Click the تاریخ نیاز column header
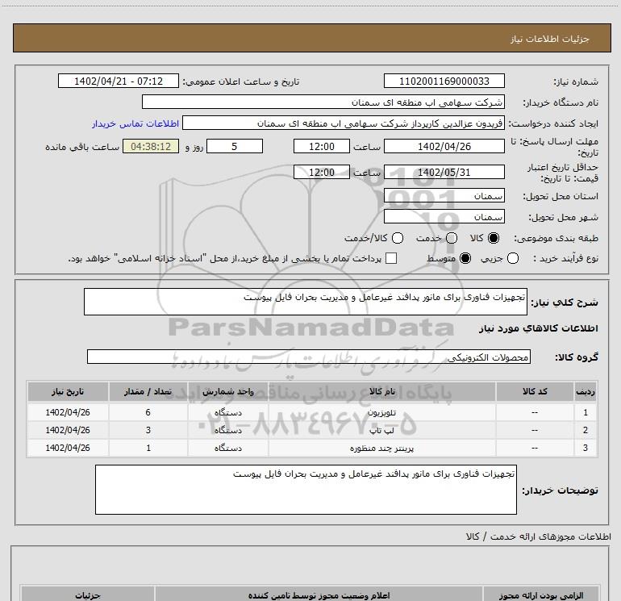 click(68, 391)
